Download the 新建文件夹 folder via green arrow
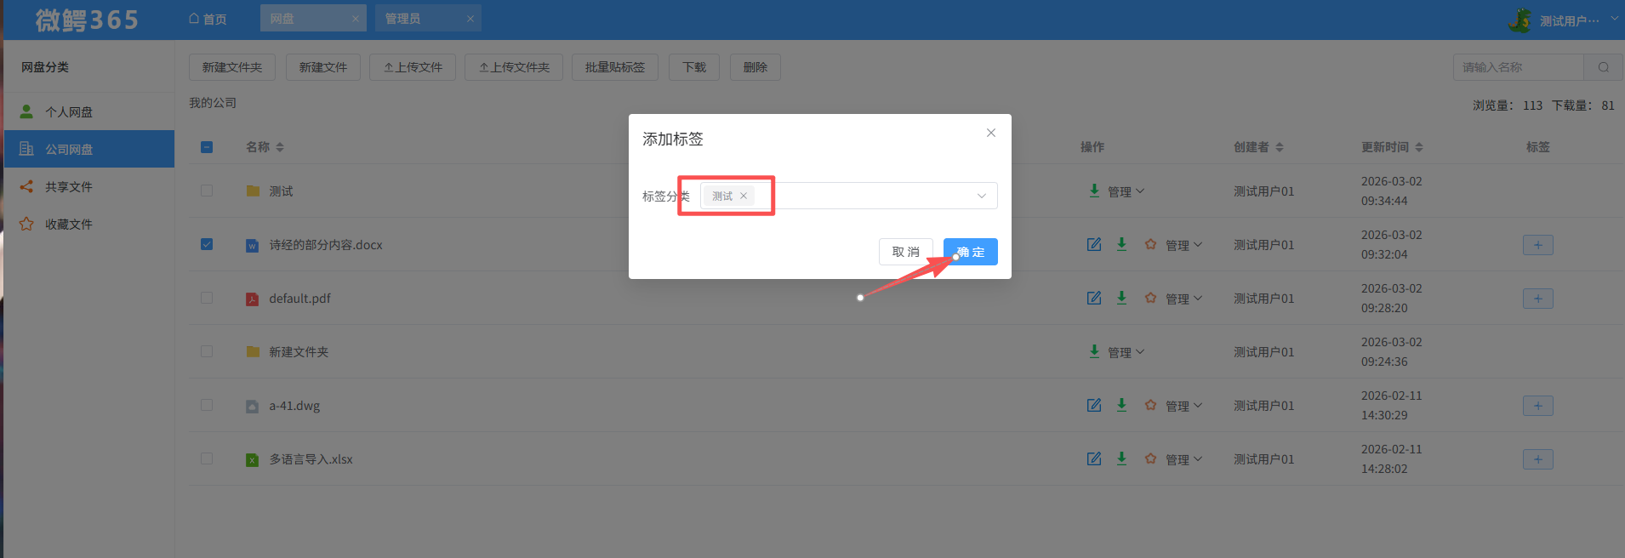The image size is (1625, 558). tap(1094, 351)
